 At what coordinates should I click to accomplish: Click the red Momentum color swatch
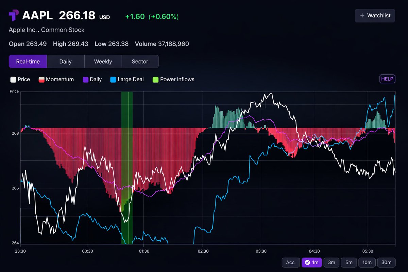coord(42,79)
